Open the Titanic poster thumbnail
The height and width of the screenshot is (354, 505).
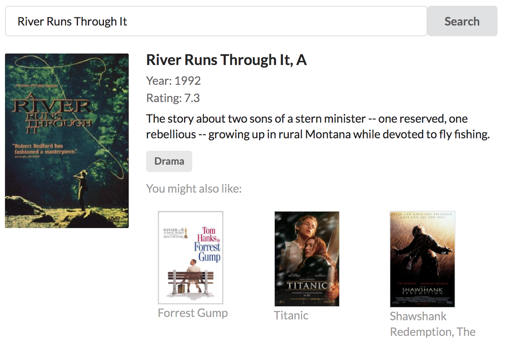point(307,259)
